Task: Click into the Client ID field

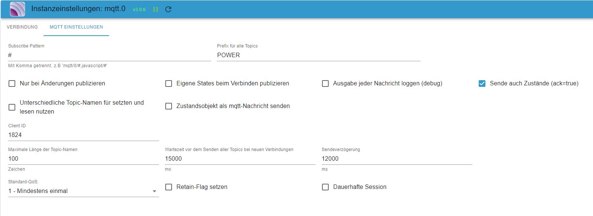Action: 83,135
